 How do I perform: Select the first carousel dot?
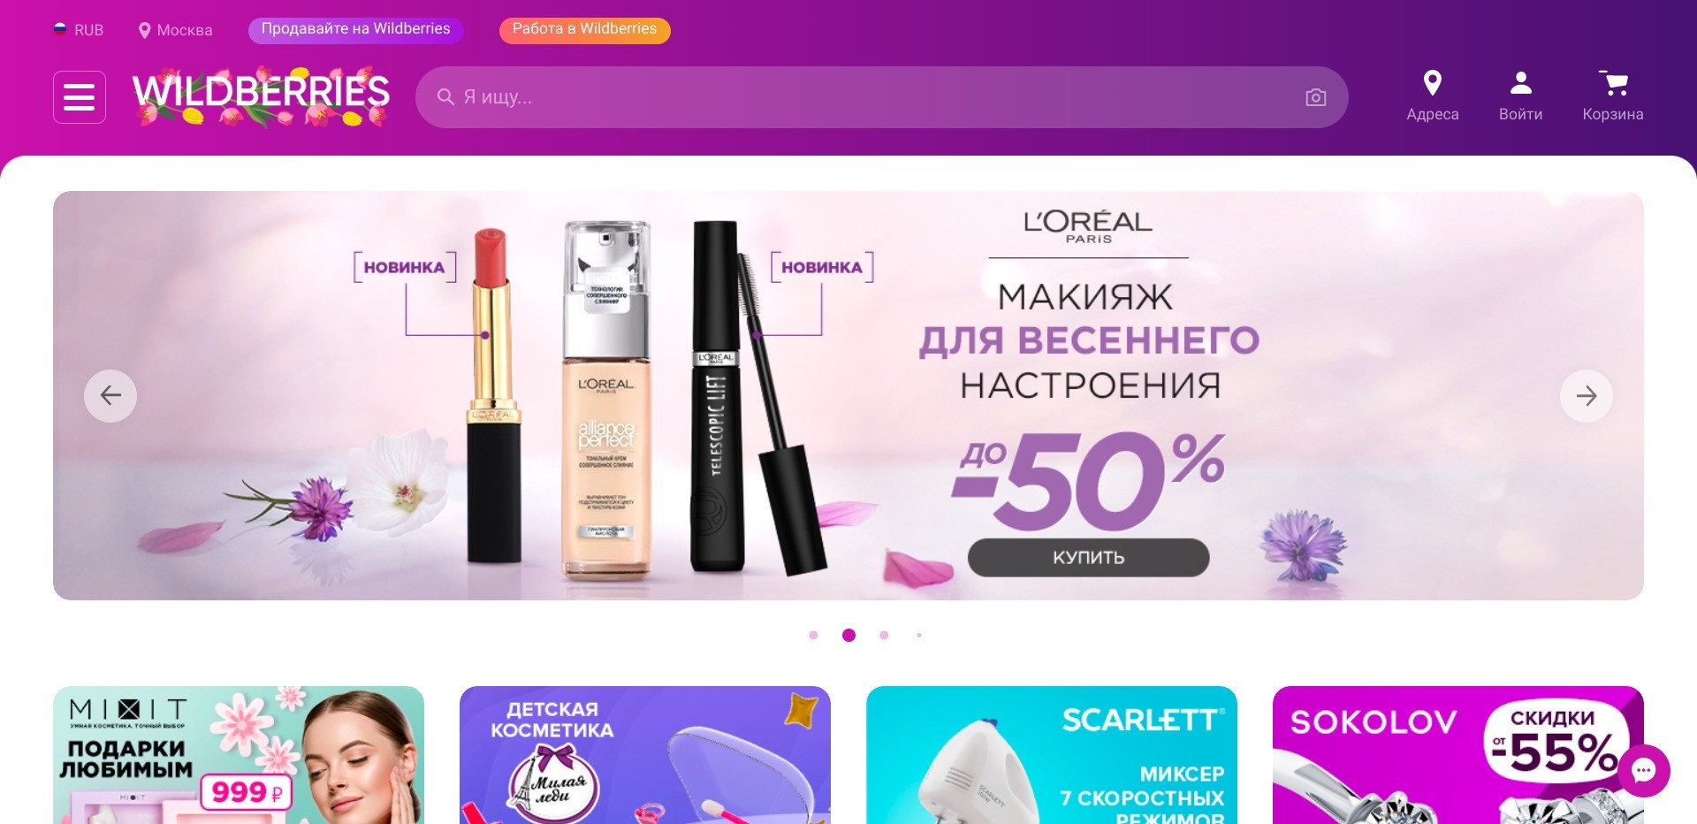pos(813,635)
